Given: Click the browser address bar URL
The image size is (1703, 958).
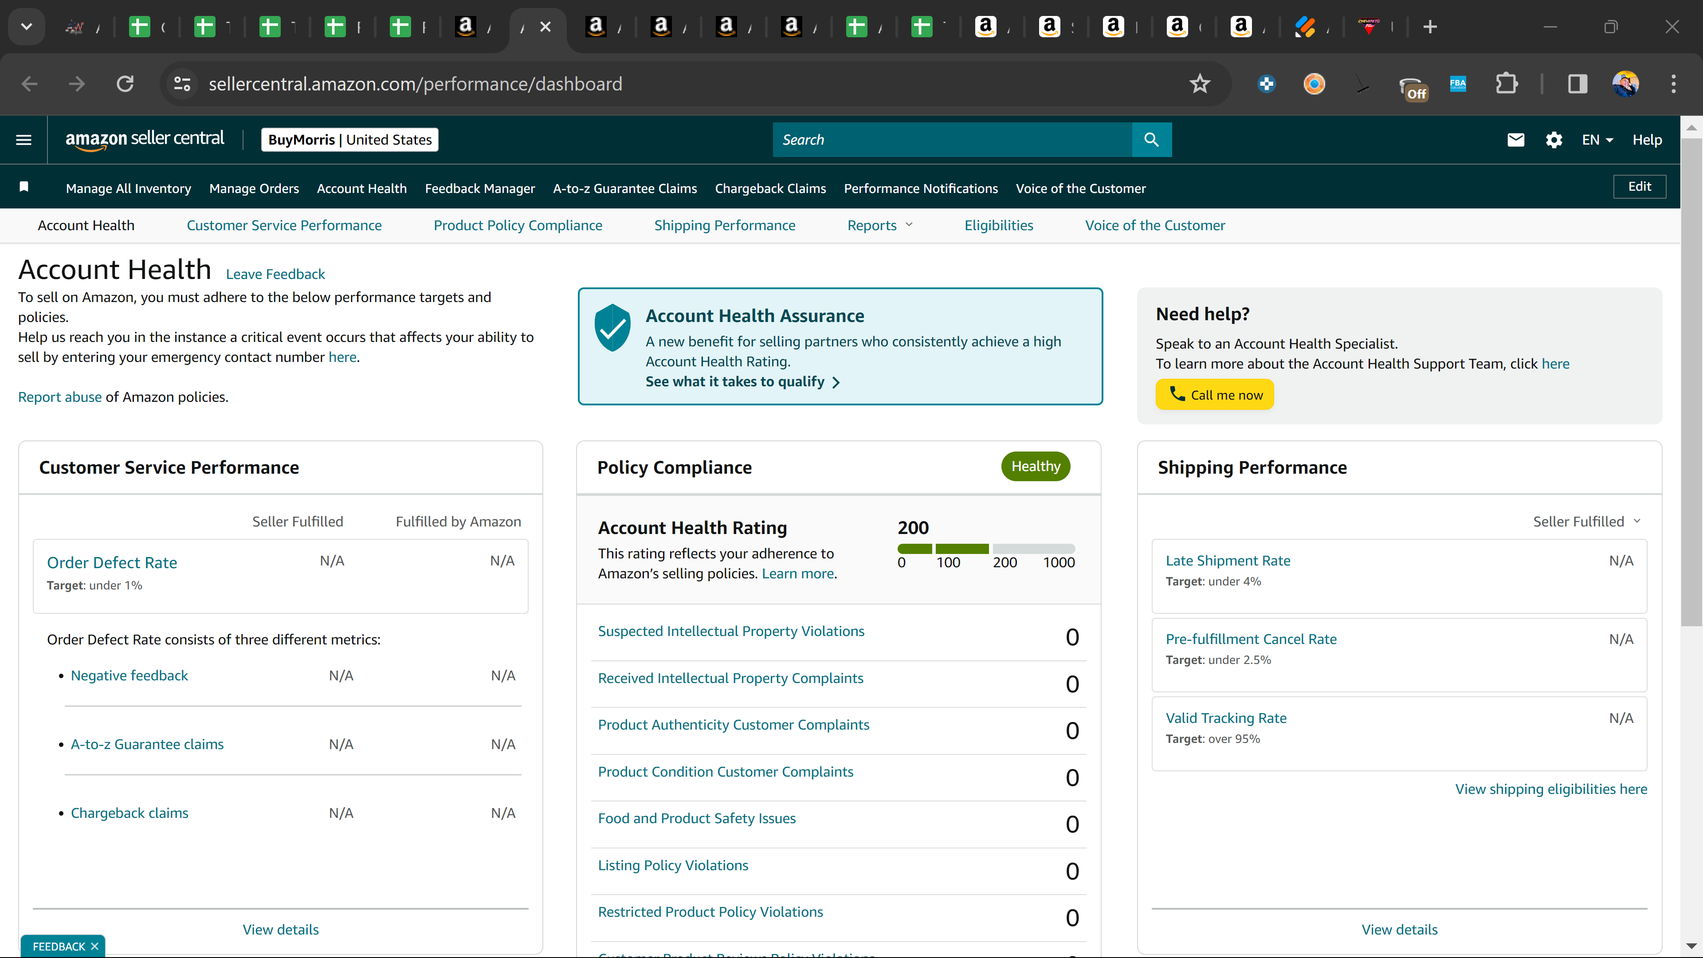Looking at the screenshot, I should (x=415, y=84).
